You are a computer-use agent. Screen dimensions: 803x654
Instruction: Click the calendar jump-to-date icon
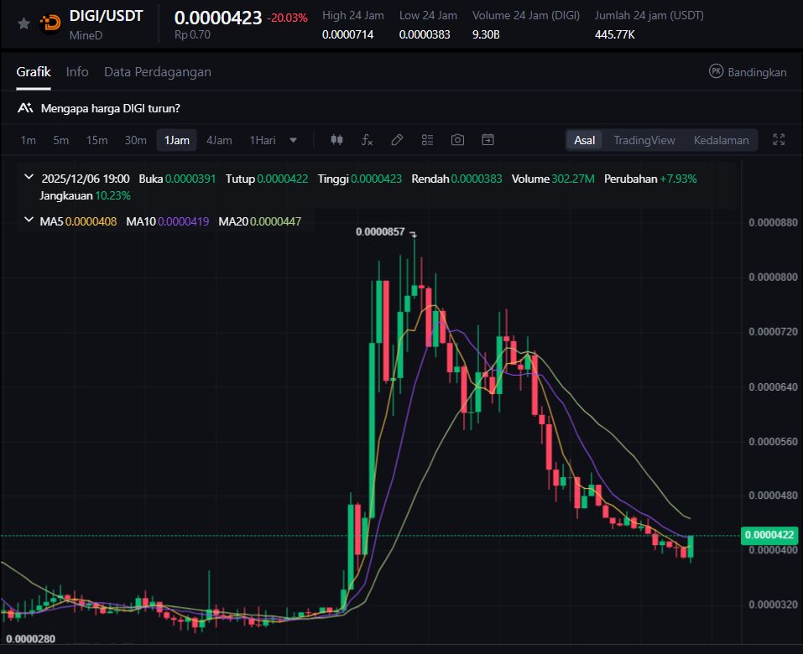(488, 140)
